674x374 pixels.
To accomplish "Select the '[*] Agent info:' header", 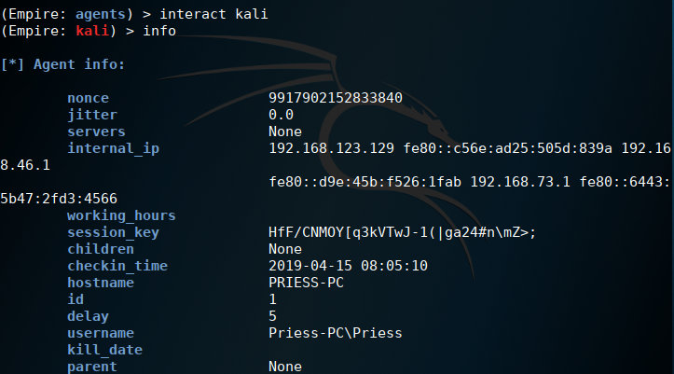I will click(62, 64).
